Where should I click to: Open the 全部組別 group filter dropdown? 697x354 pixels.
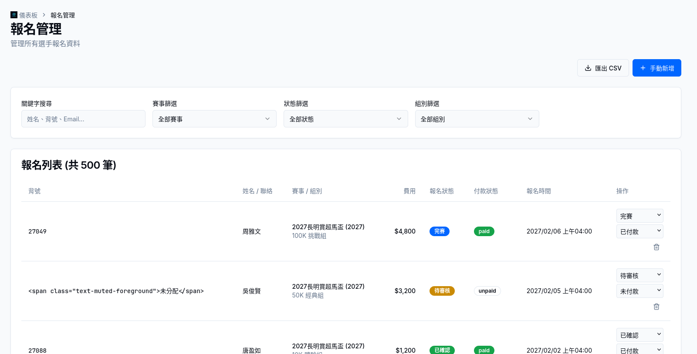coord(477,119)
